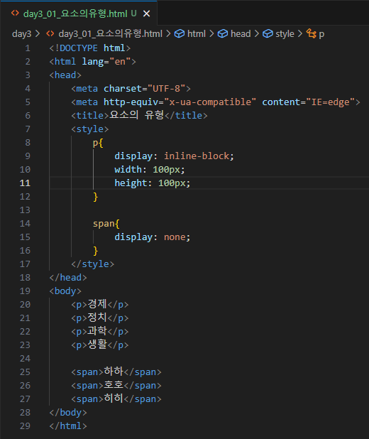Click the "x-ua-compatible" string value
The image size is (369, 439).
pos(210,102)
